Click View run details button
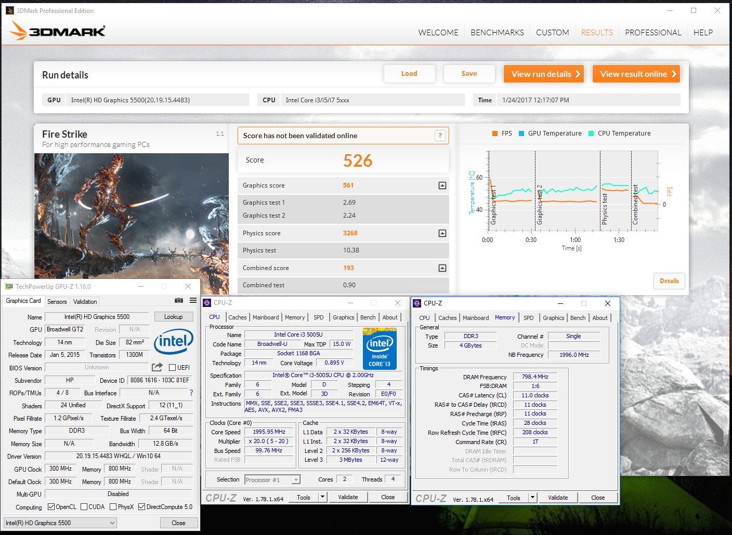 click(544, 74)
